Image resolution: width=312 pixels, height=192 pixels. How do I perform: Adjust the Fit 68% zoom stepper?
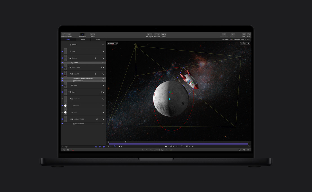point(229,39)
